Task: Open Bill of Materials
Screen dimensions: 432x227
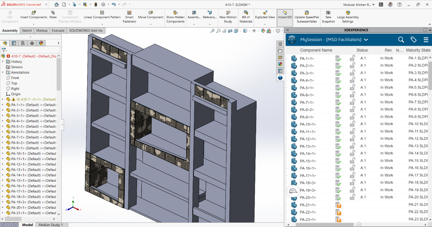Action: (x=246, y=17)
